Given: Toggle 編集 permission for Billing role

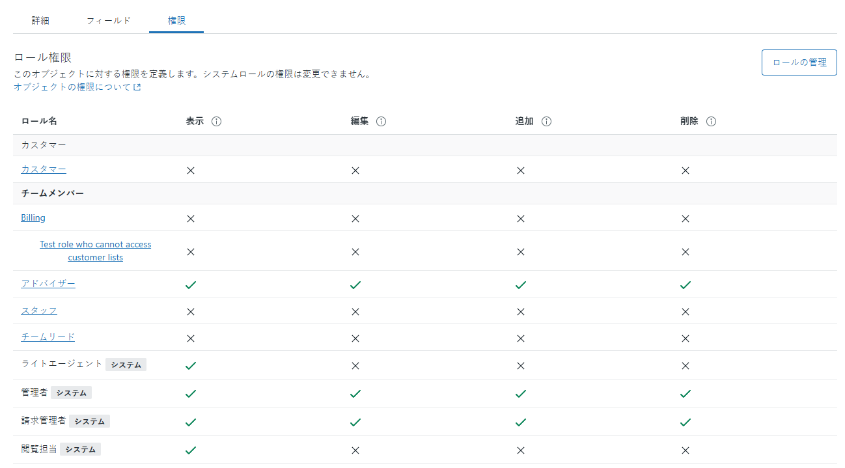Looking at the screenshot, I should point(355,219).
